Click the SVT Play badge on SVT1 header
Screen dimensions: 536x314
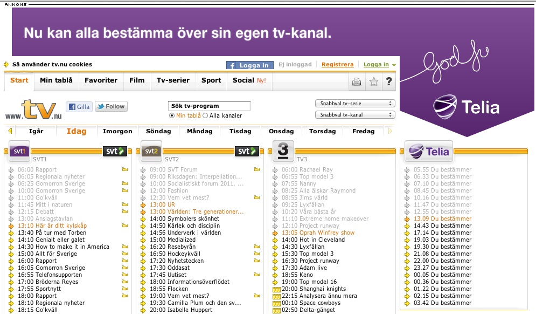click(x=115, y=151)
